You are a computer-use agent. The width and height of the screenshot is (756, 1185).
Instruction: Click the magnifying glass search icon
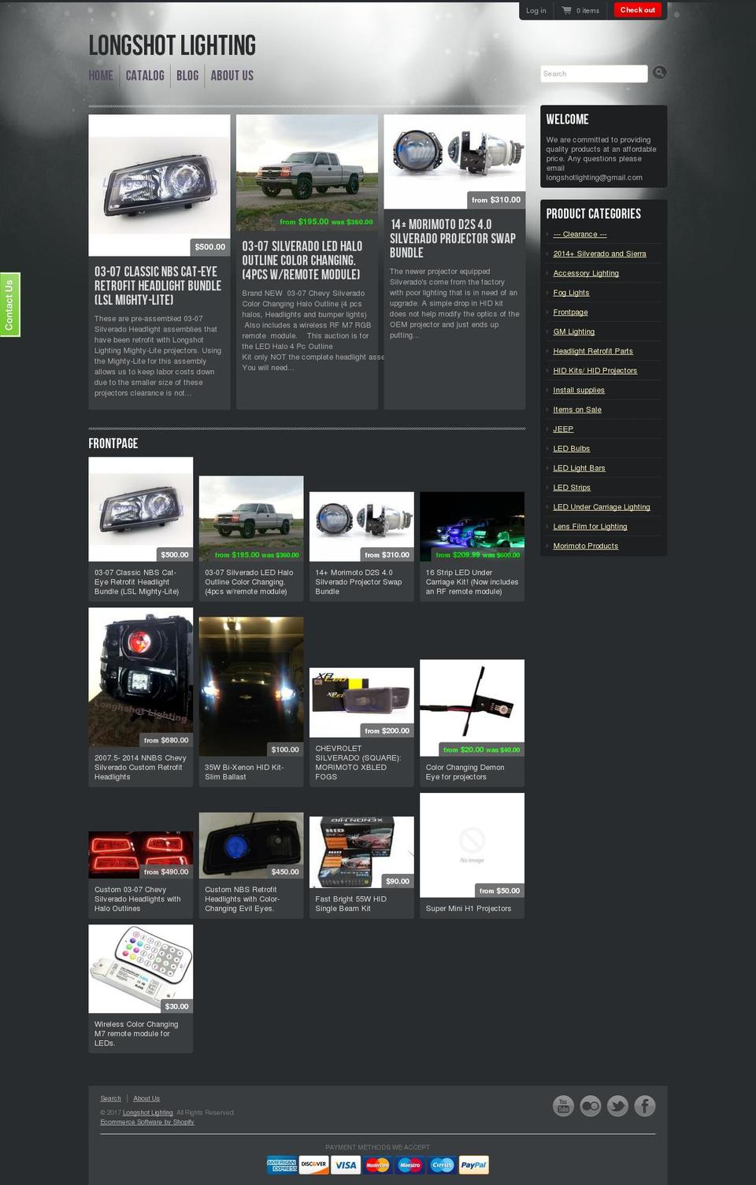point(660,72)
